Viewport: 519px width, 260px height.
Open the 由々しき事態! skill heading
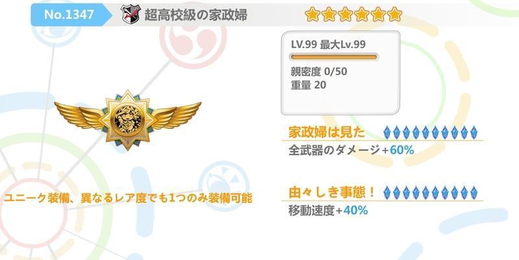coord(332,192)
